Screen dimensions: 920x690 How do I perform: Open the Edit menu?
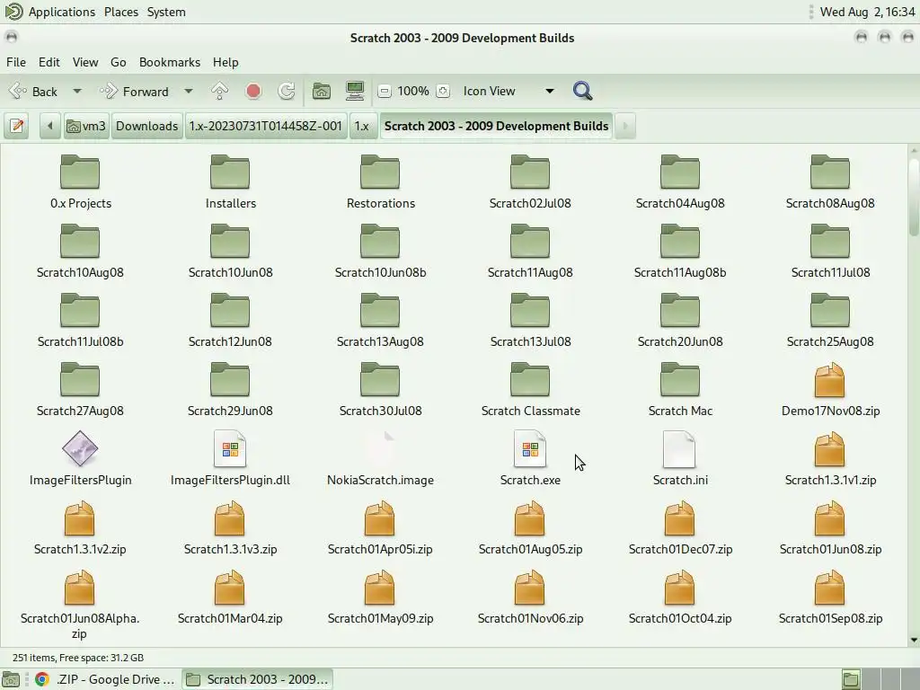pos(49,62)
